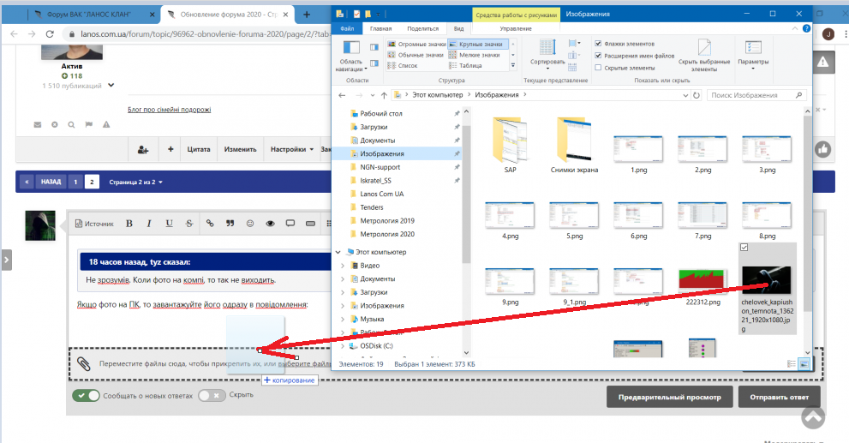The width and height of the screenshot is (849, 443).
Task: Click Explorer's up-one-level arrow
Action: coord(379,94)
